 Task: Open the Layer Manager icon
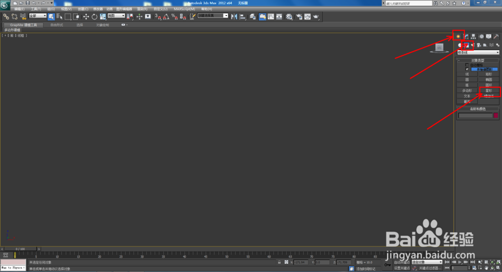253,17
